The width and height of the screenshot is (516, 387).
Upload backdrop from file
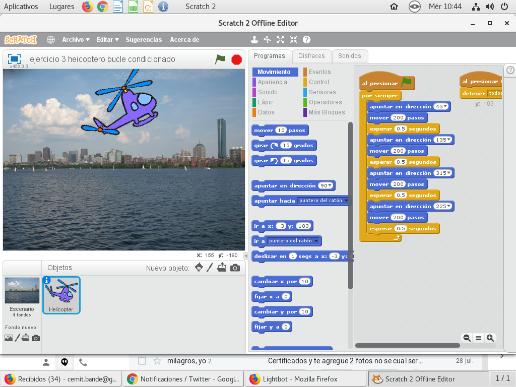26,338
